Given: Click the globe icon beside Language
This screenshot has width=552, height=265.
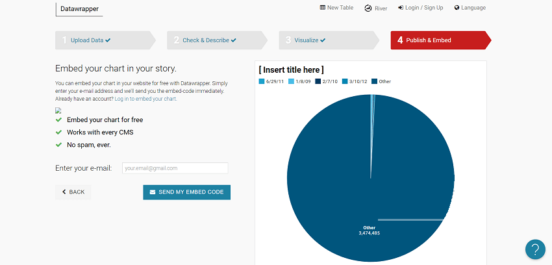Looking at the screenshot, I should [457, 8].
